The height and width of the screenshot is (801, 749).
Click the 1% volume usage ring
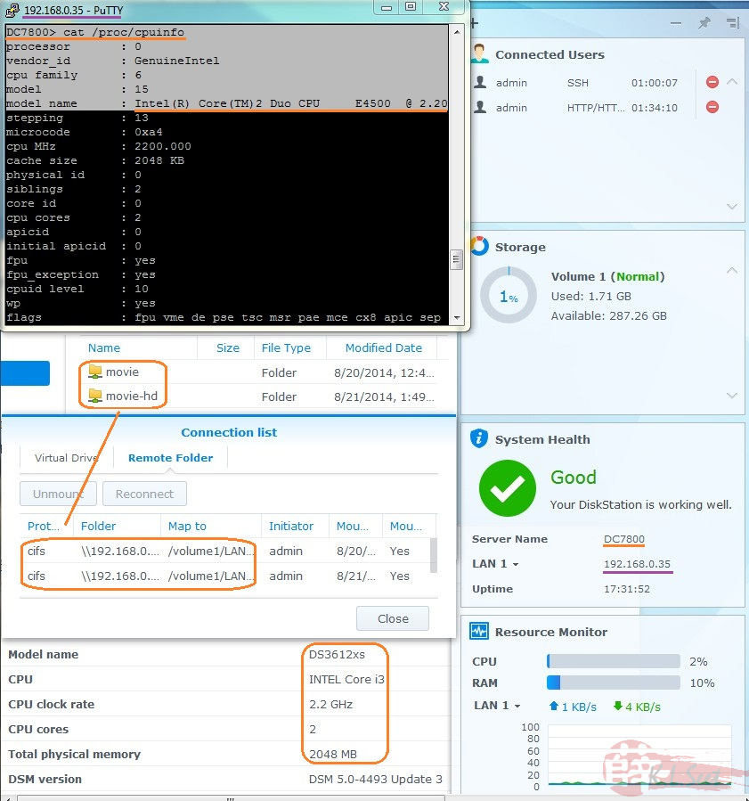(x=509, y=295)
